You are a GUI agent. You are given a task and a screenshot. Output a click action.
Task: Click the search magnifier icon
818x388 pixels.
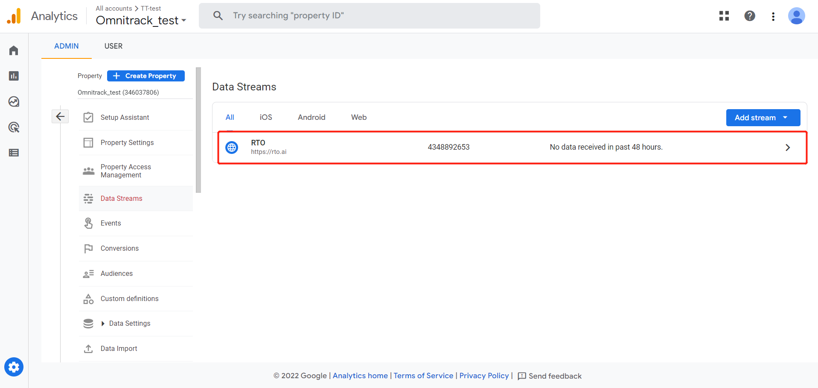tap(218, 16)
